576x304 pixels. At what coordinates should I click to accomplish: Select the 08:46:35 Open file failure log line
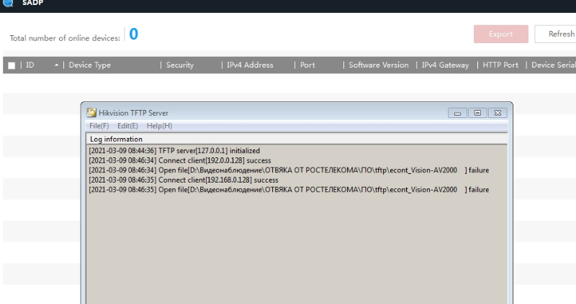point(289,190)
